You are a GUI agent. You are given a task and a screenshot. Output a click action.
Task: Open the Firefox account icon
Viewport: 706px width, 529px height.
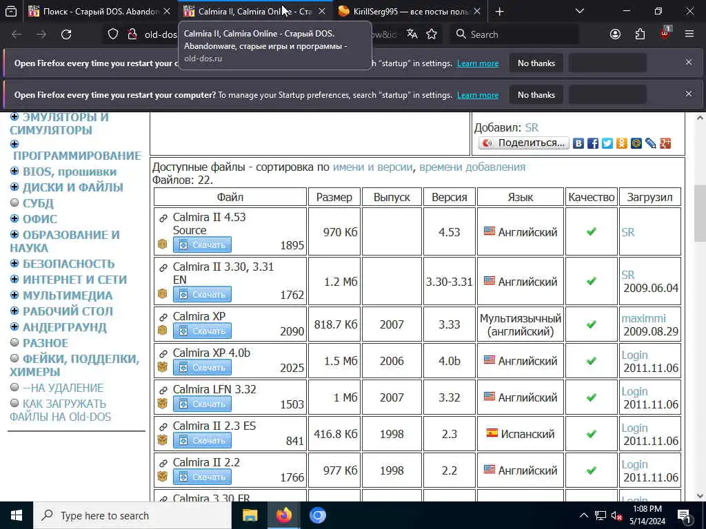(x=615, y=34)
